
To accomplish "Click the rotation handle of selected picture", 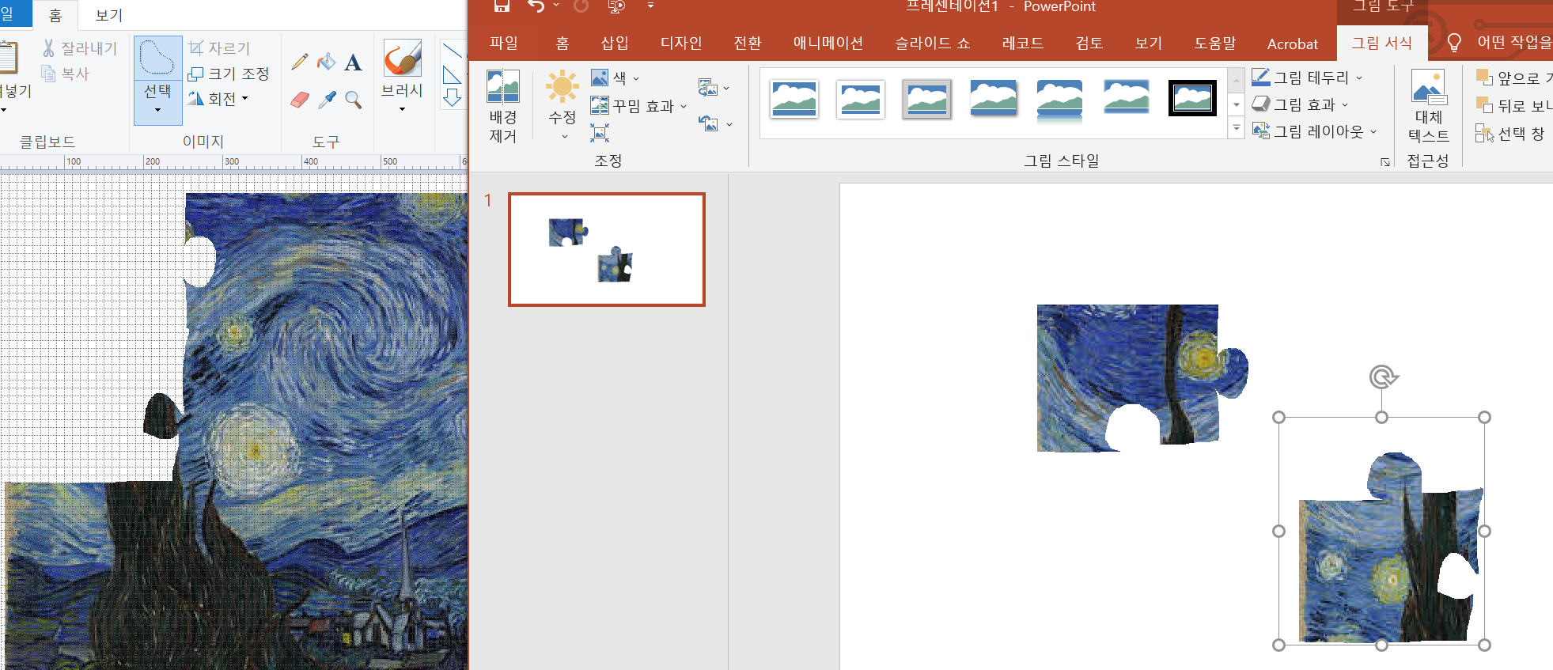I will (1382, 377).
